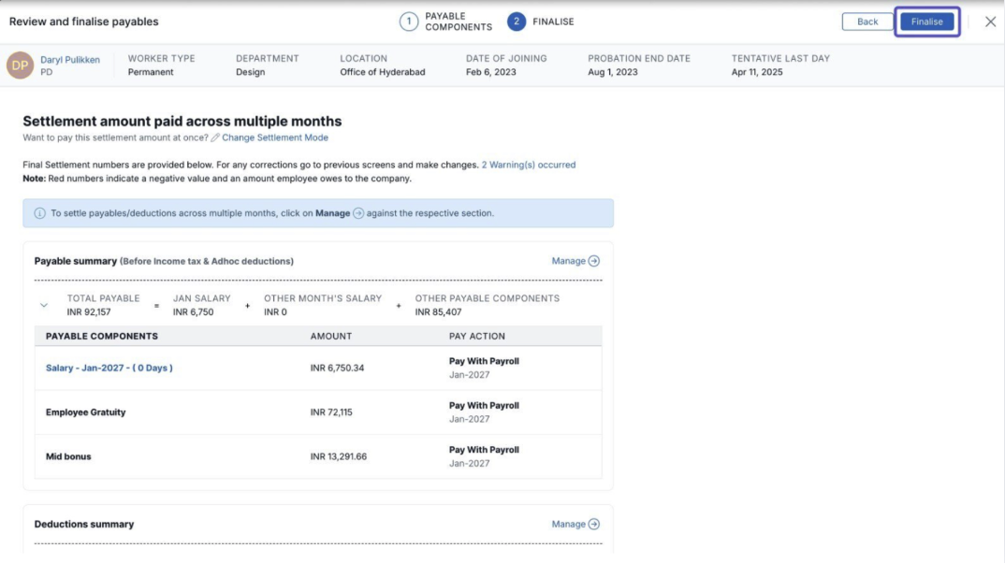This screenshot has width=1005, height=563.
Task: View the 2 Warning(s) occurred link
Action: pos(528,165)
